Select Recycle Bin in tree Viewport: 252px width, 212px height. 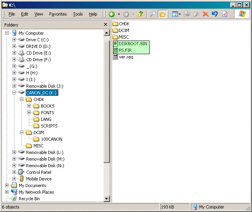point(29,199)
